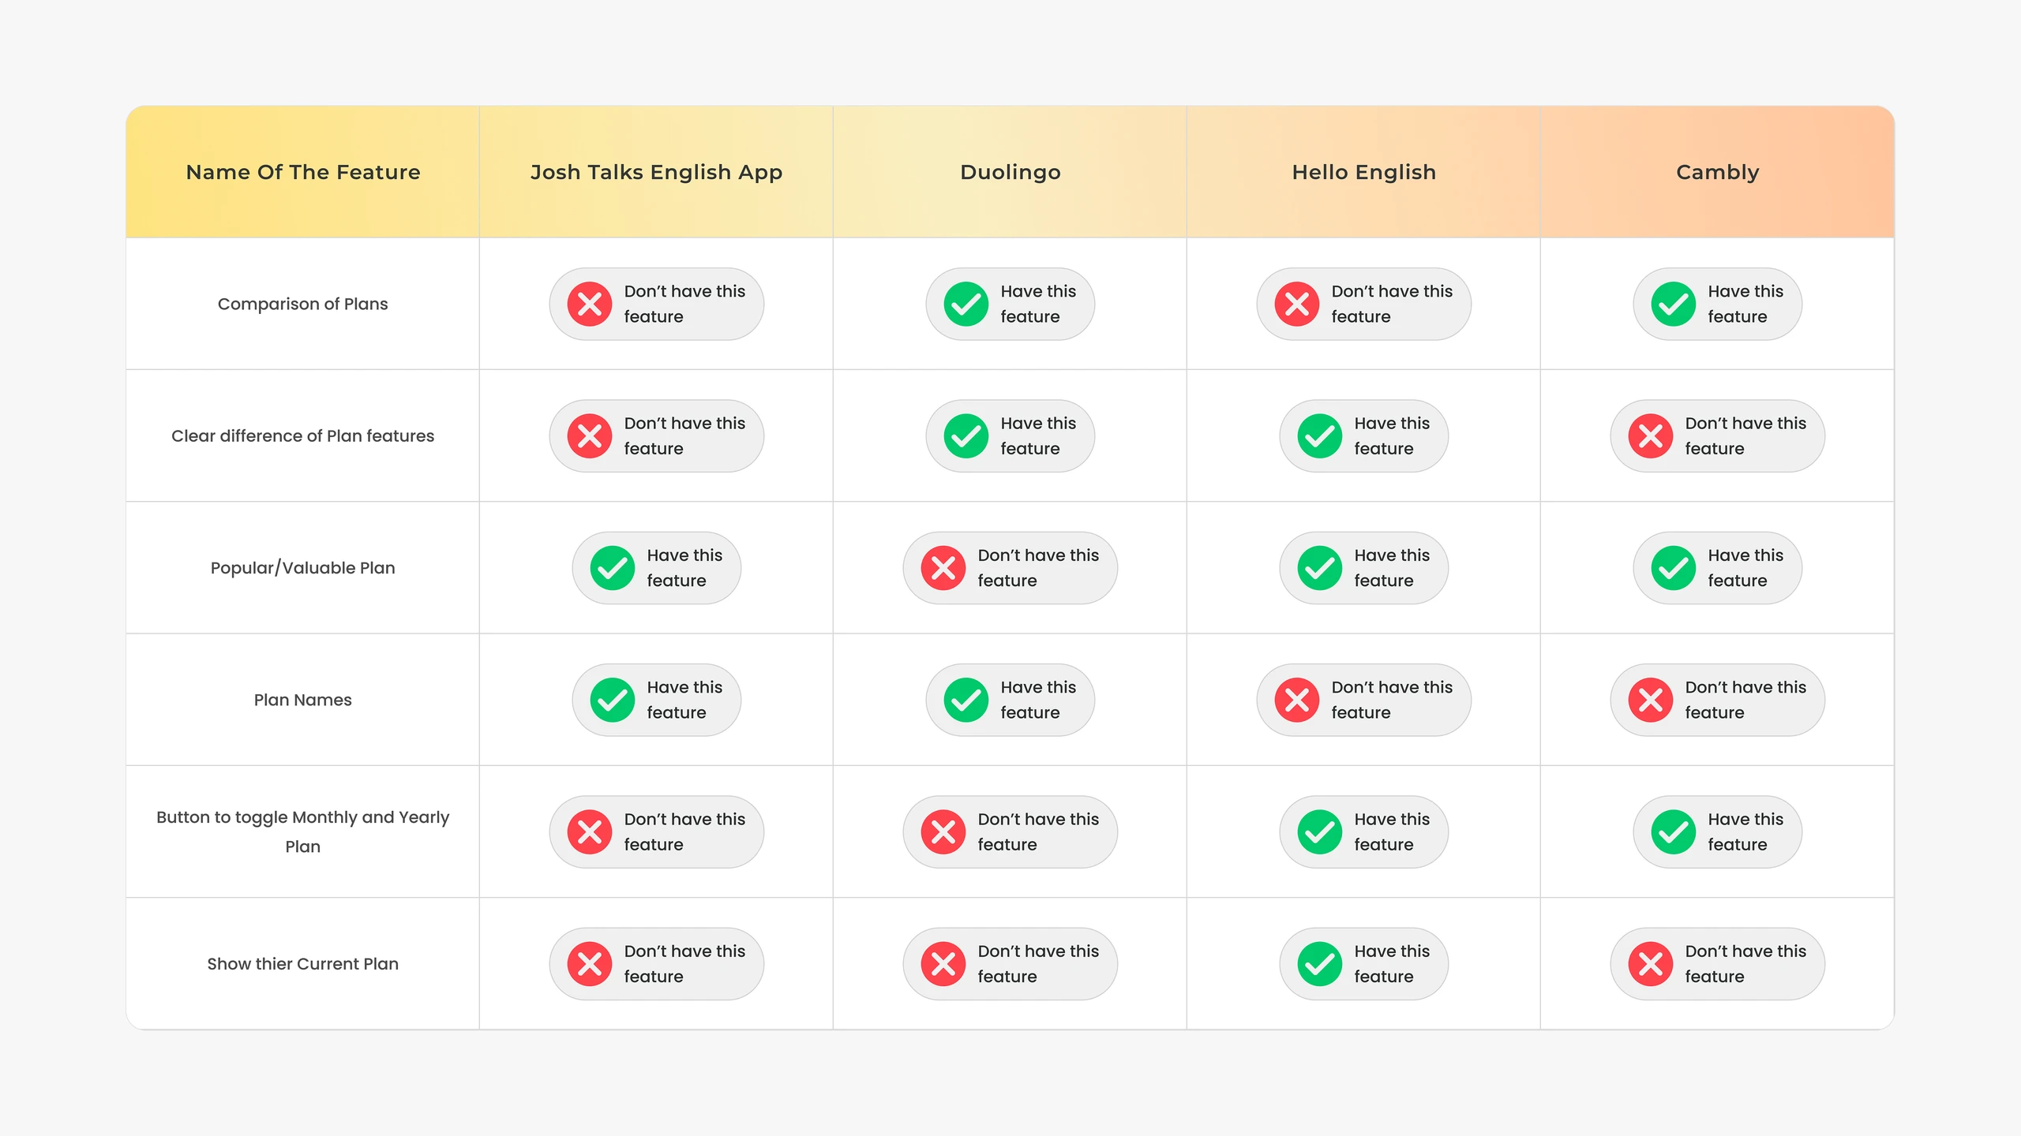
Task: Click the red cross icon for Cambly Clear difference row
Action: [x=1651, y=435]
